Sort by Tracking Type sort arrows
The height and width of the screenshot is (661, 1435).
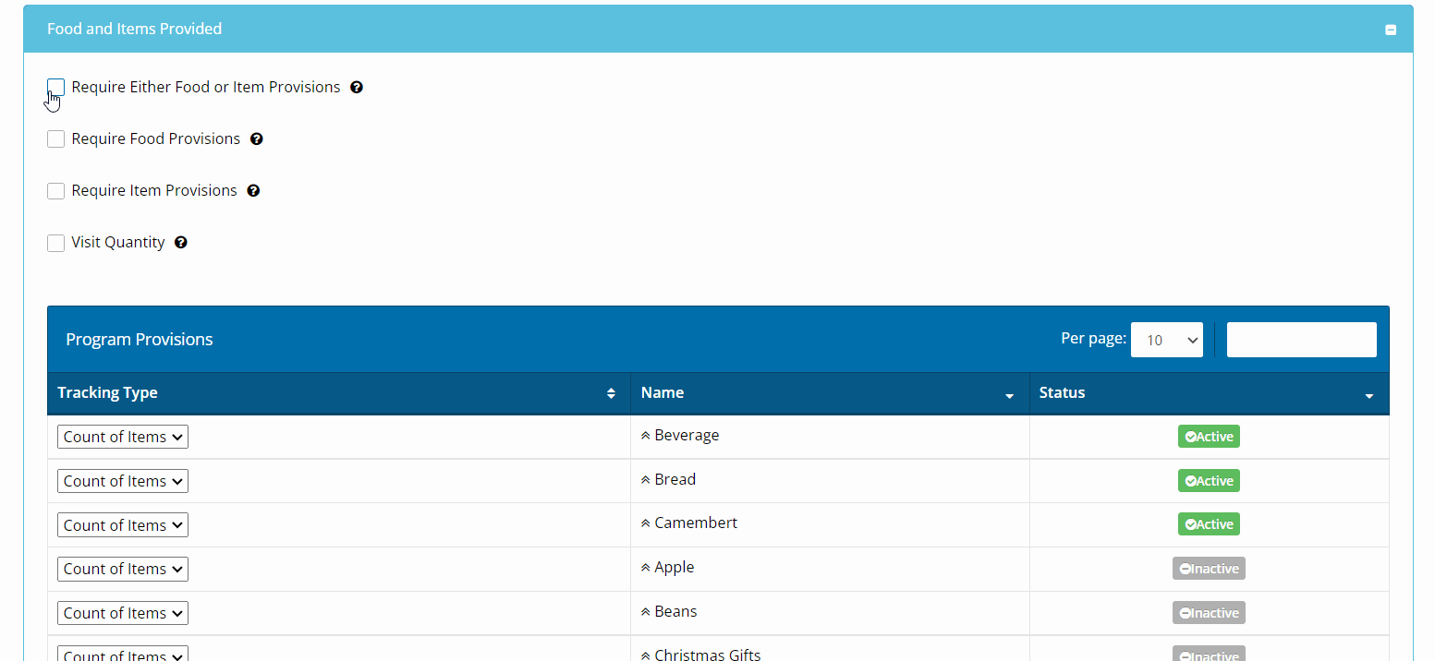click(611, 393)
